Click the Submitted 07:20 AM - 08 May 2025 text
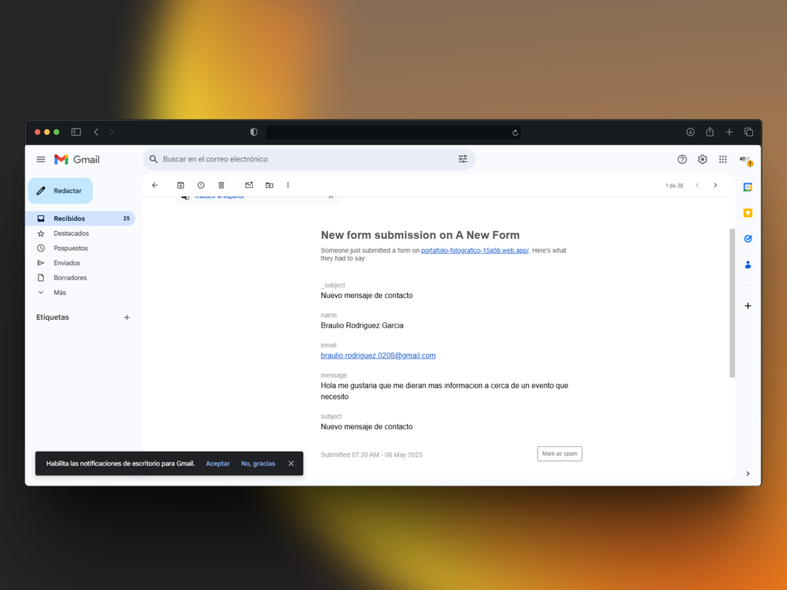Viewport: 787px width, 590px height. (x=372, y=454)
